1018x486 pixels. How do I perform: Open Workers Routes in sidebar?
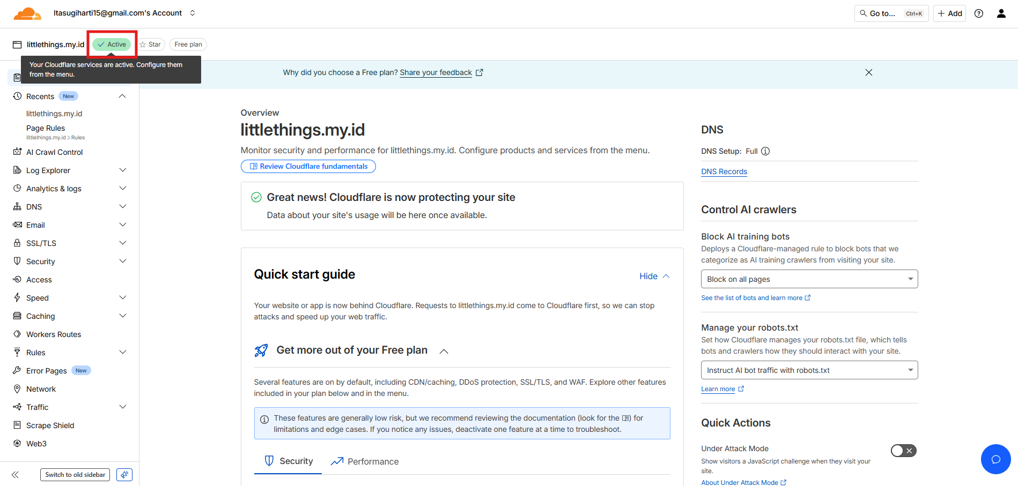coord(54,334)
